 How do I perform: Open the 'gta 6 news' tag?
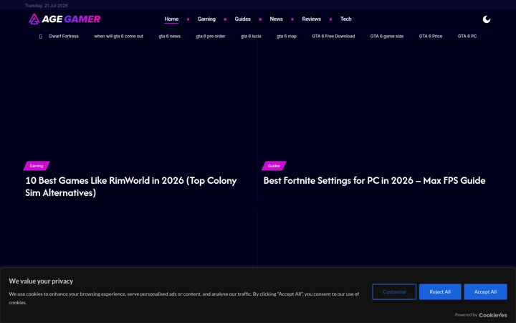click(169, 37)
